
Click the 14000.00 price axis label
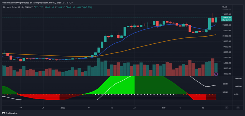[227, 74]
